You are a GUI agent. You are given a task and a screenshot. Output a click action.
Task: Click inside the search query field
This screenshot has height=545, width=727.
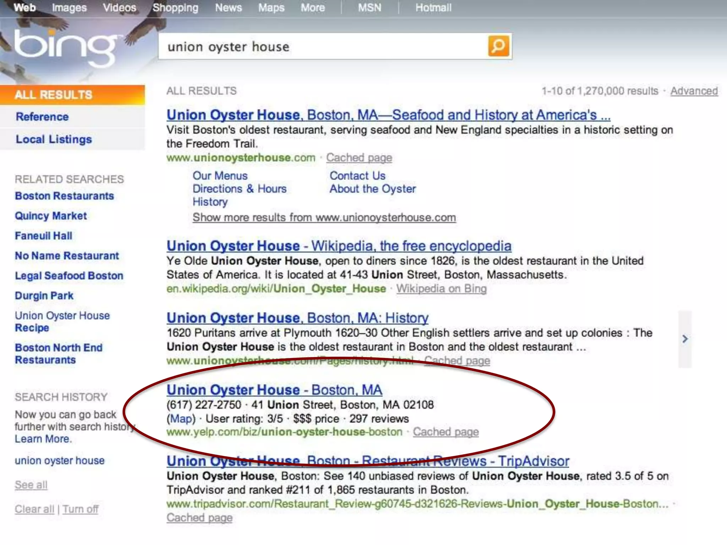319,46
